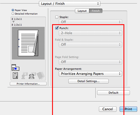Open the Fold & Staple dropdown
The image size is (140, 115).
90,45
